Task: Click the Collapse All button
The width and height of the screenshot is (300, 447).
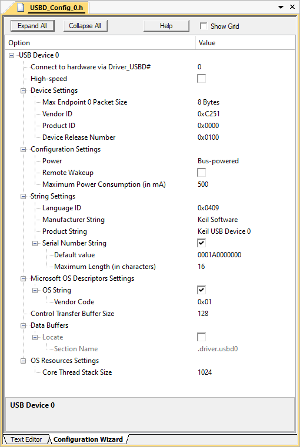Action: coord(85,26)
